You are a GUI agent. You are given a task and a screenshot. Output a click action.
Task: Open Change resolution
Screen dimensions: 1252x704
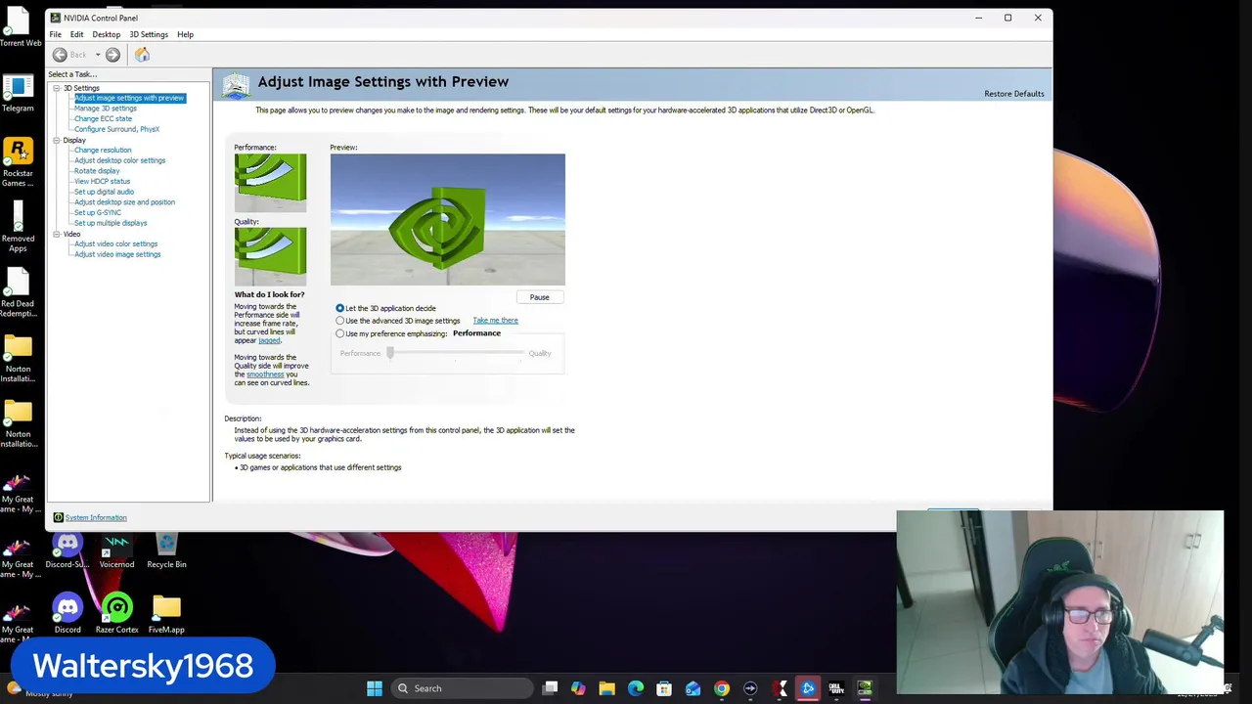[x=103, y=151]
